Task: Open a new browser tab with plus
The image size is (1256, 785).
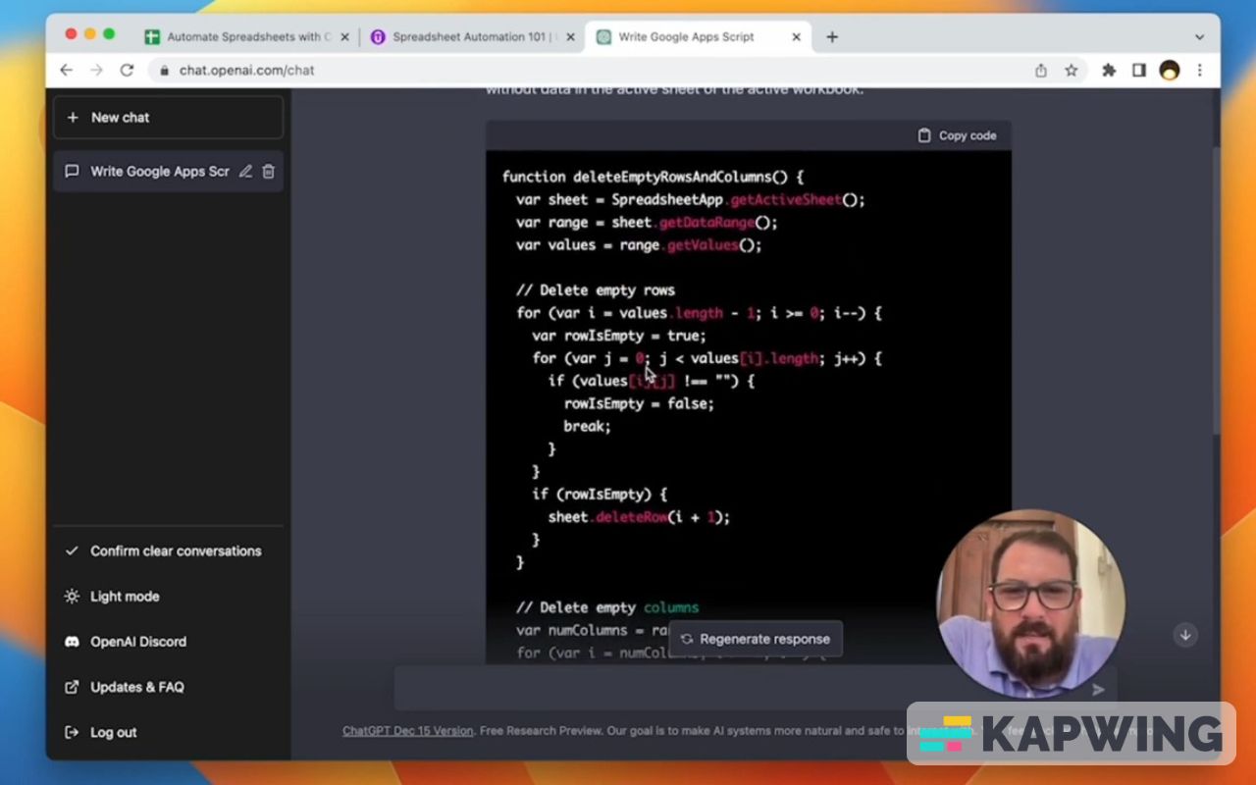Action: click(832, 37)
